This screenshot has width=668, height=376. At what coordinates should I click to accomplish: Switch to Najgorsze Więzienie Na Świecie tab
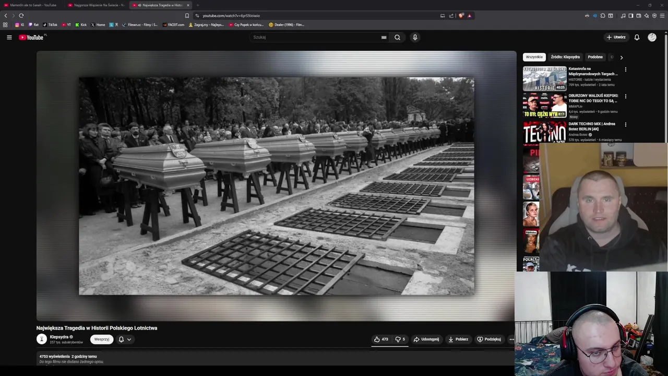[x=96, y=5]
